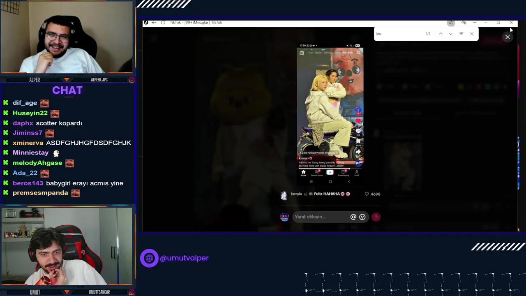Click Profil icon in the phone screenshot
526x296 pixels.
(x=357, y=173)
